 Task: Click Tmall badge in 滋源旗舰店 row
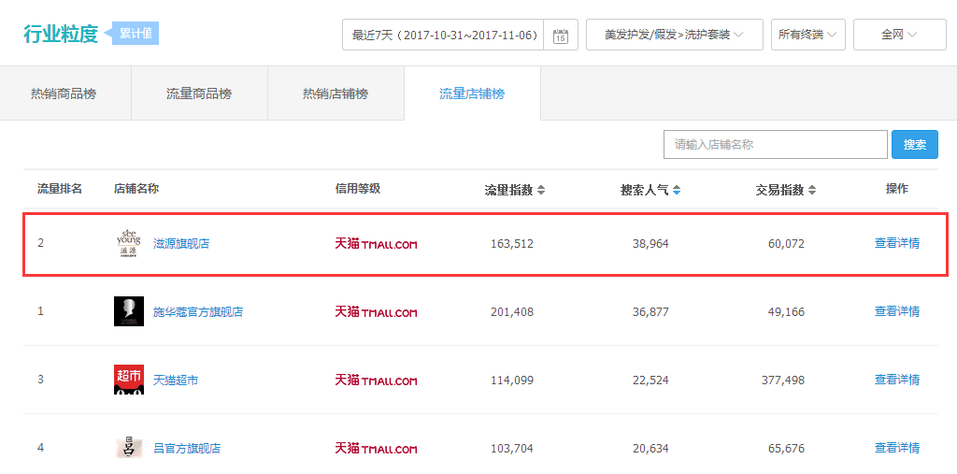click(x=376, y=244)
